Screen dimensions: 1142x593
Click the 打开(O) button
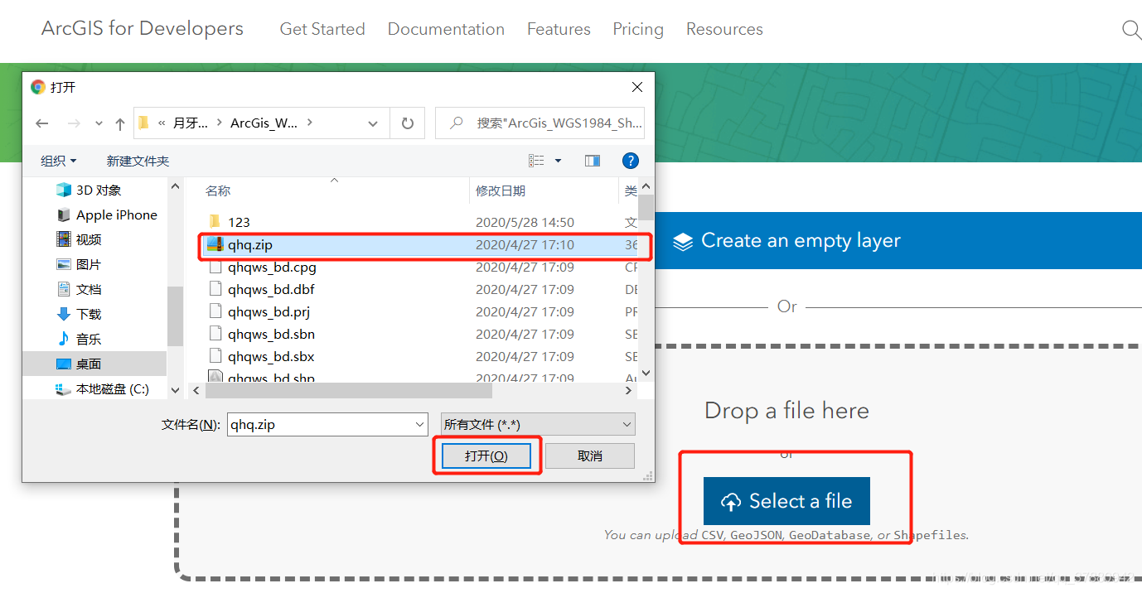point(486,456)
